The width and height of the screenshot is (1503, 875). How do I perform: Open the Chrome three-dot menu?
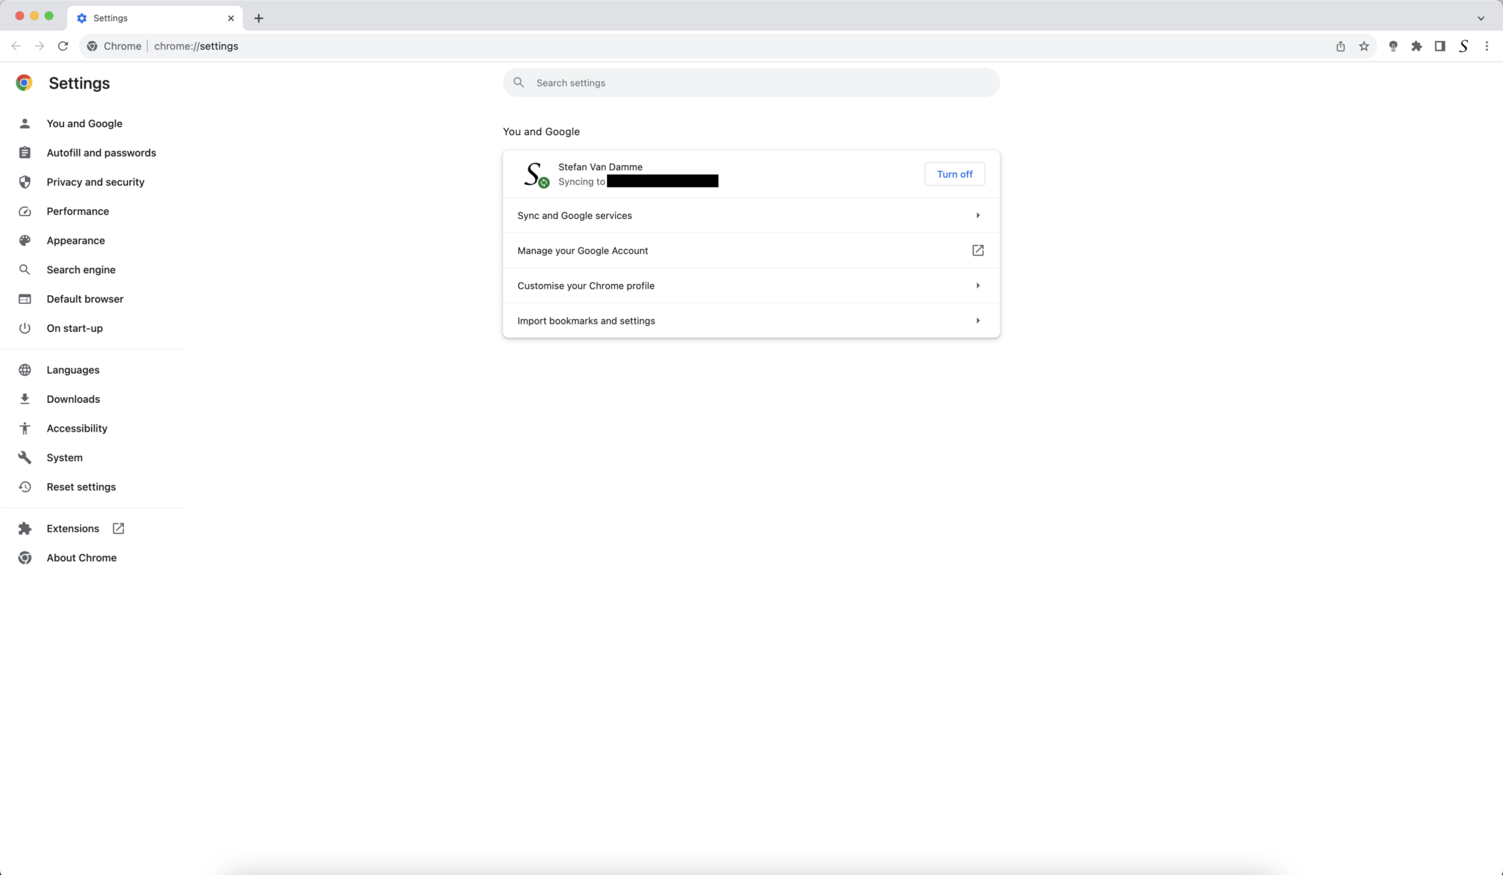(1487, 46)
